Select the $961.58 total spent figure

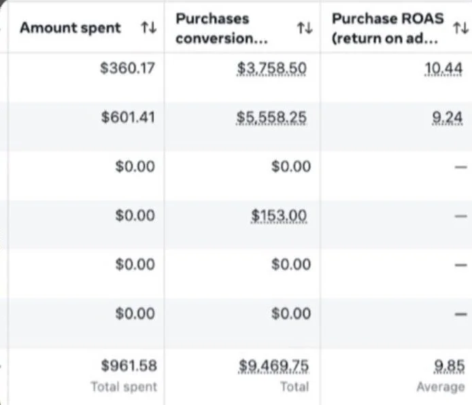click(x=129, y=366)
